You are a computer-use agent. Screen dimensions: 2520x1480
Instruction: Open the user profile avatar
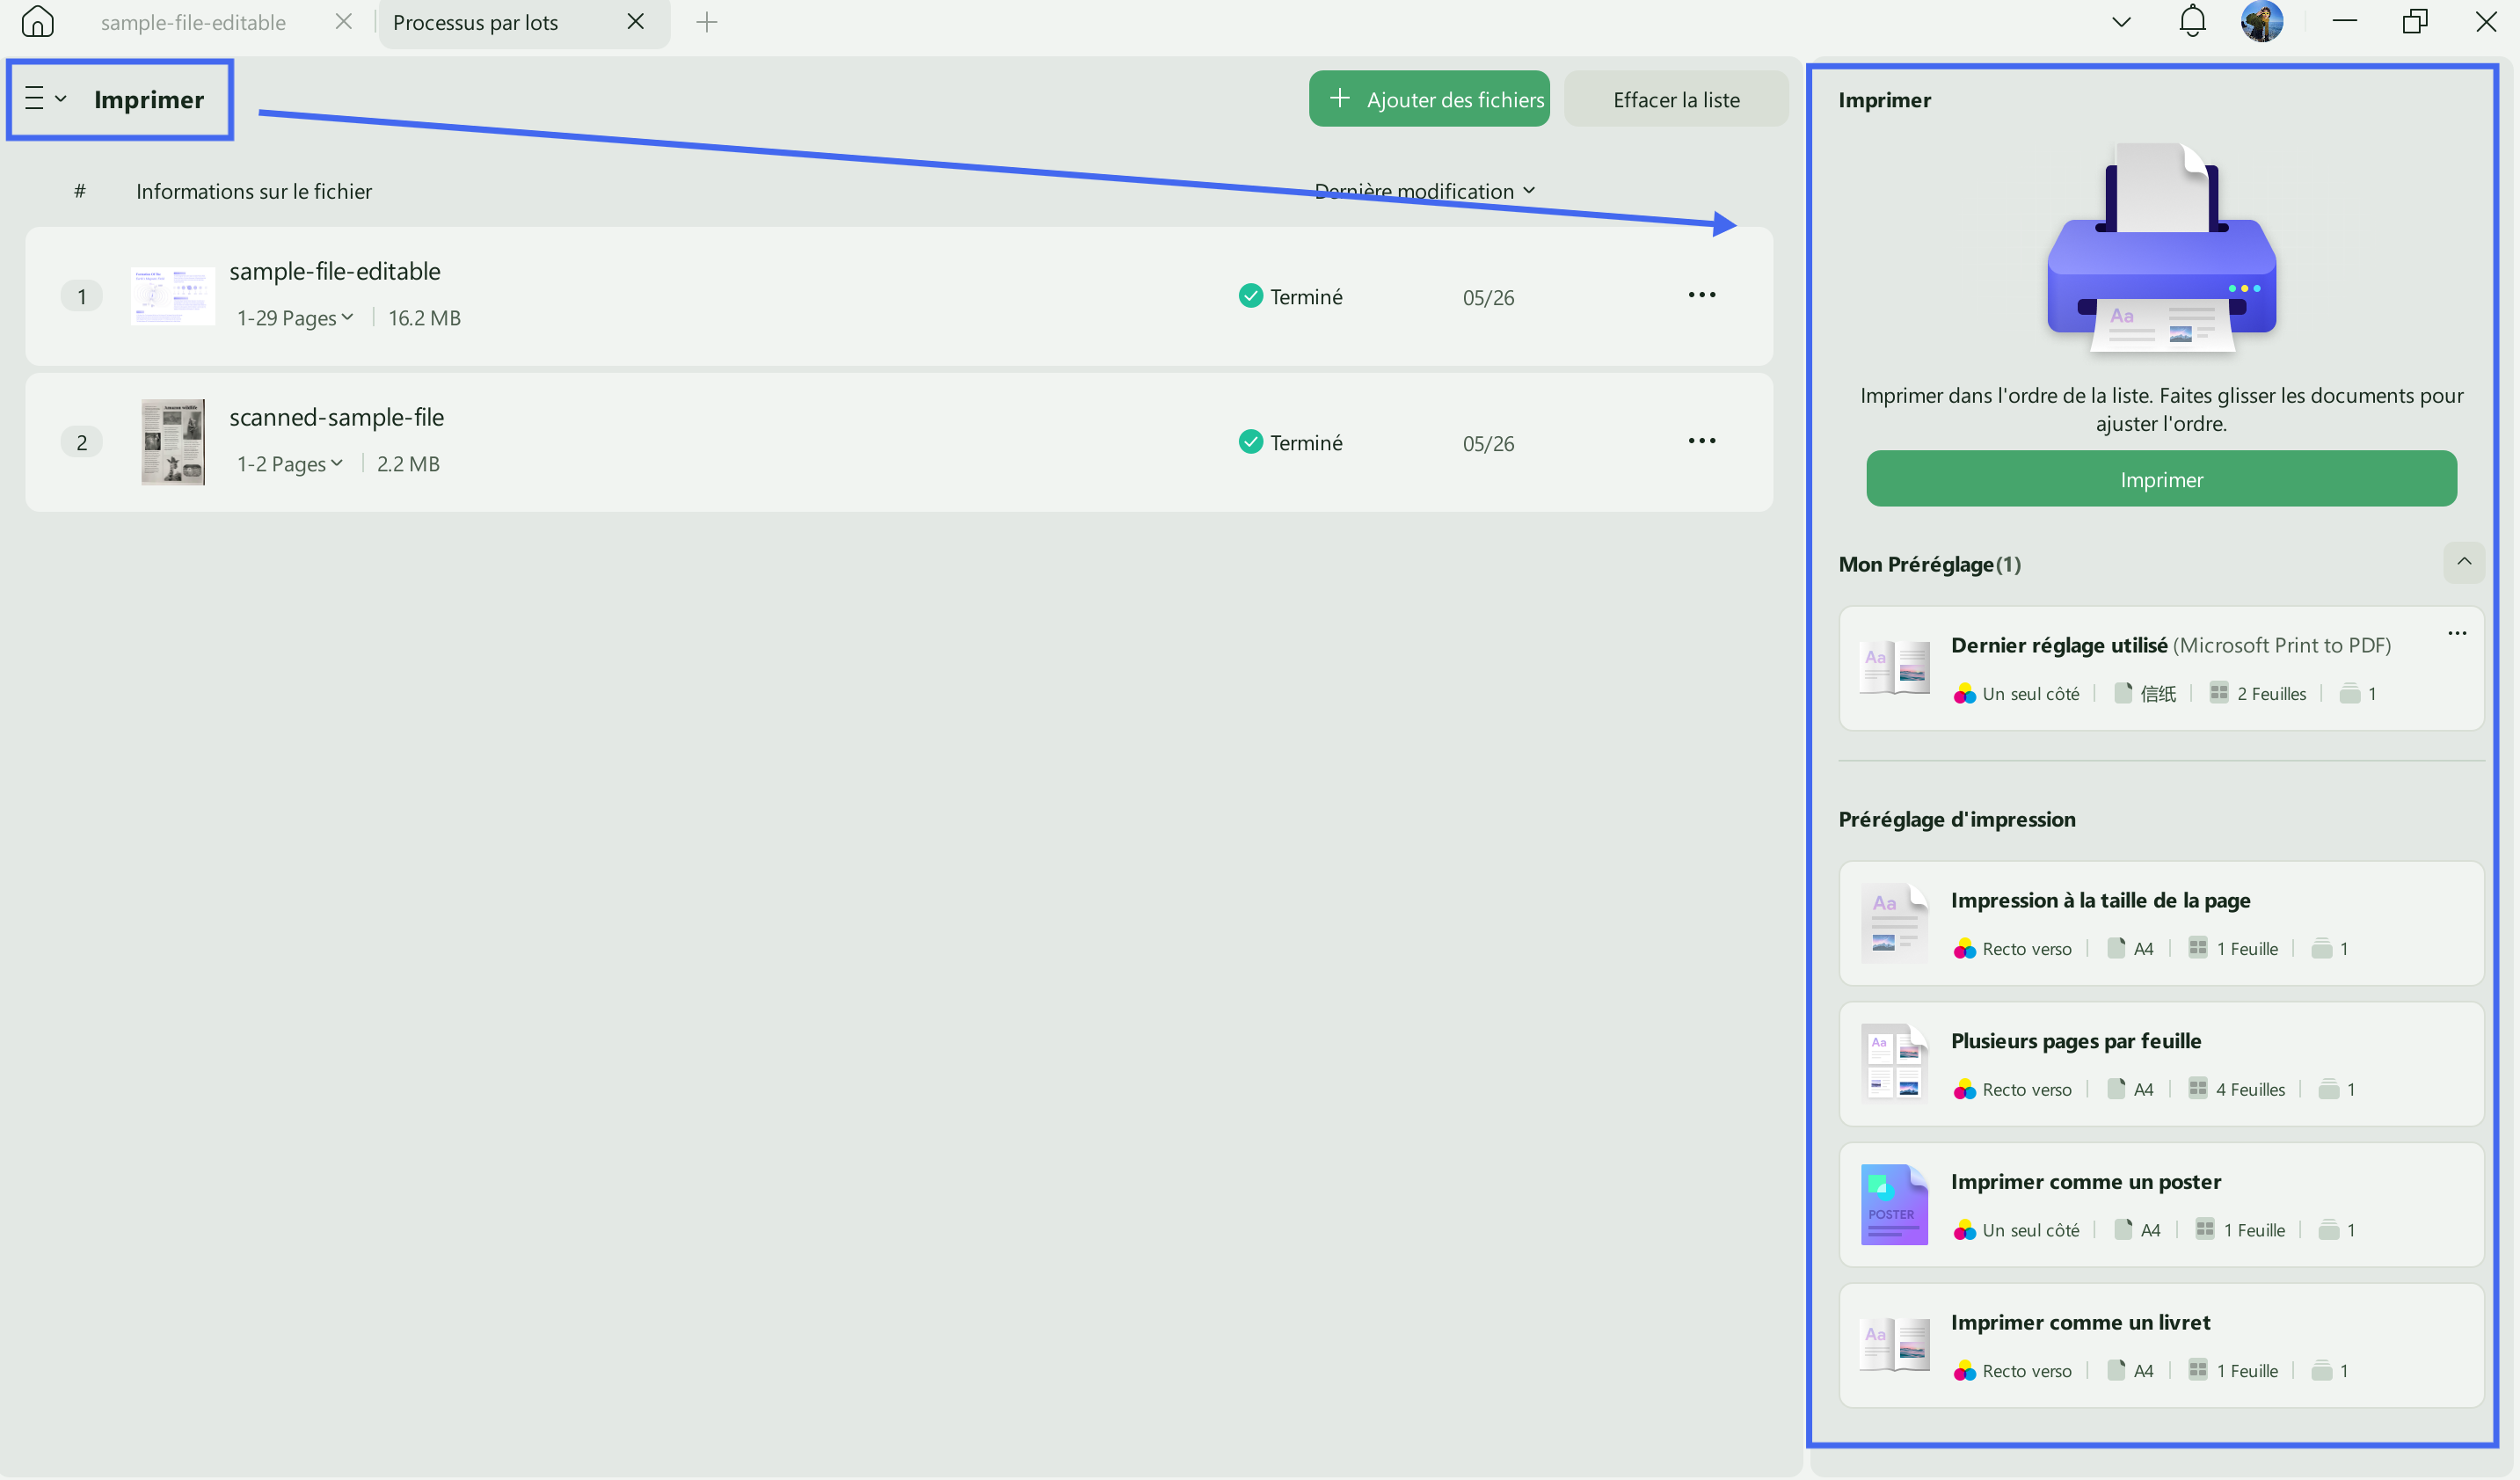(x=2262, y=22)
